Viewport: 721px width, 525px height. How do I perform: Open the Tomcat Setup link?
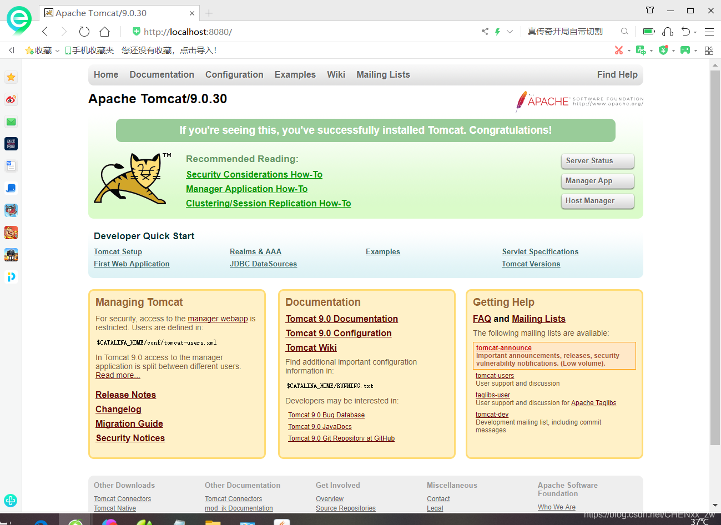(x=118, y=252)
